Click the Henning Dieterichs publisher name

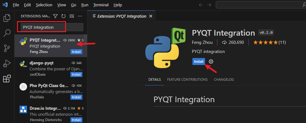46,120
